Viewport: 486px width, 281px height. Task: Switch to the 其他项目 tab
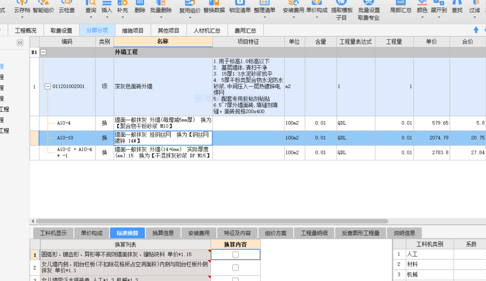(168, 30)
